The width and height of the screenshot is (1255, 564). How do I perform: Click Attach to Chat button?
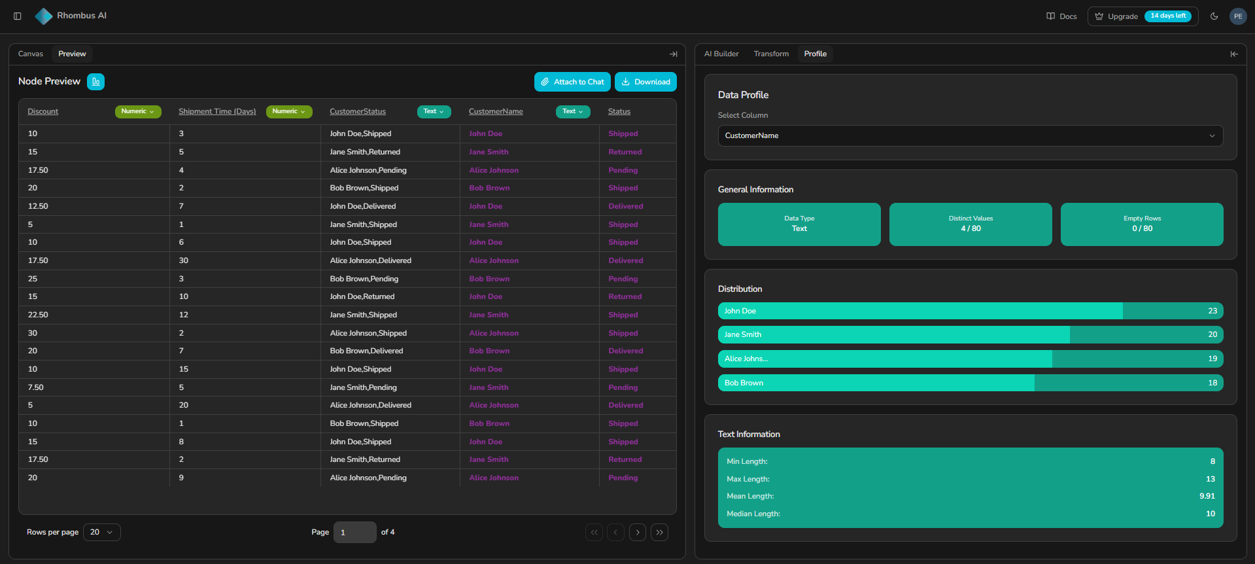[x=572, y=82]
